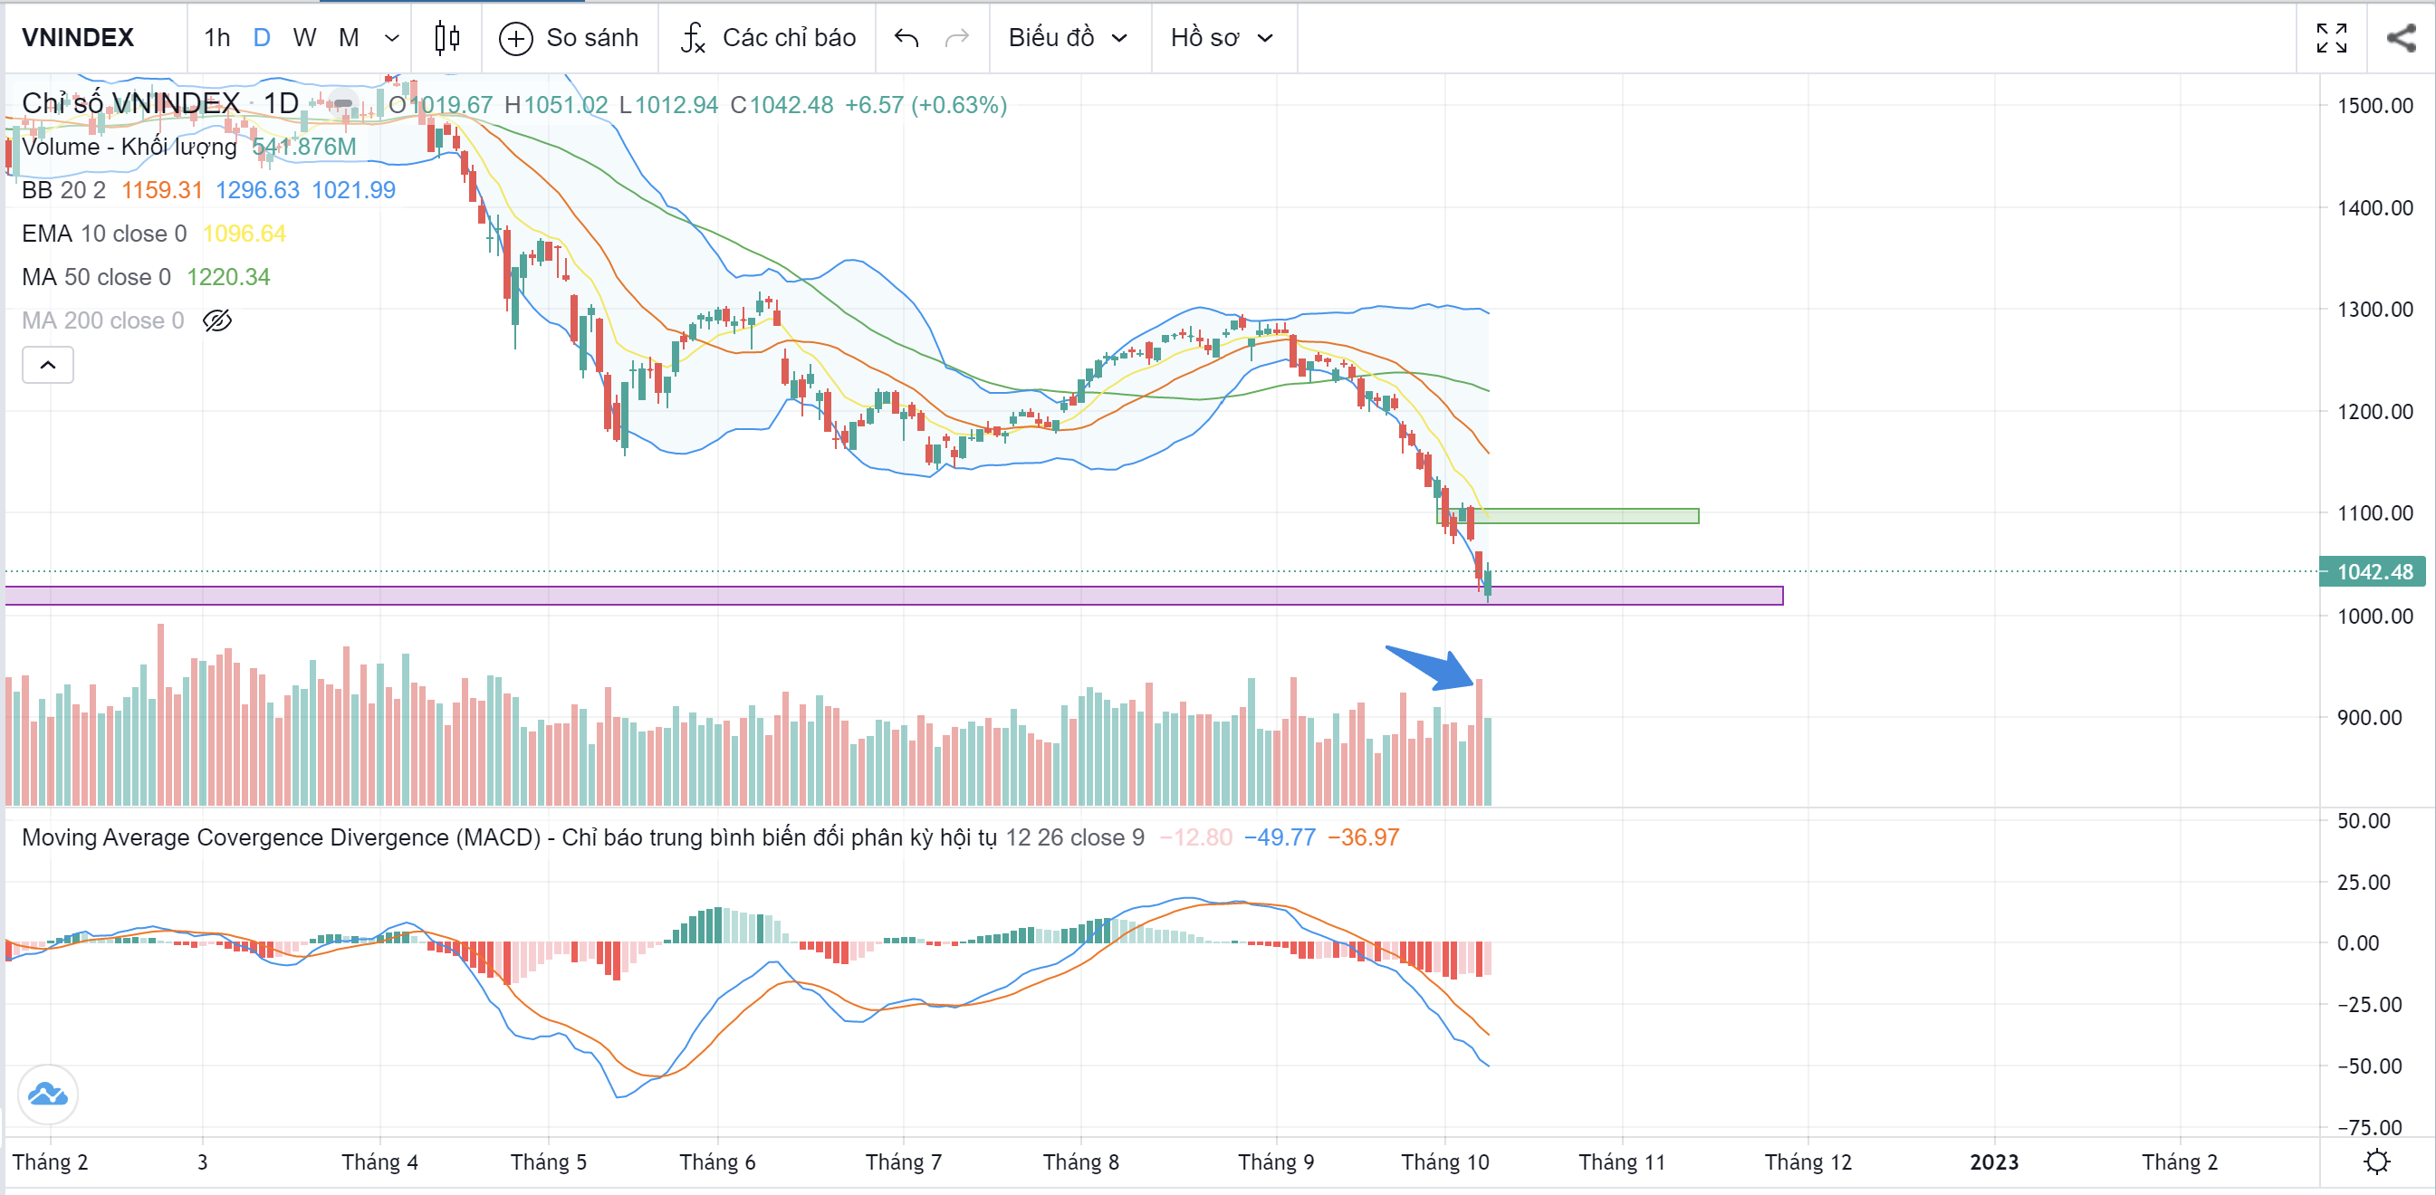Click the Tháng 2 label near 2023

coord(2180,1162)
